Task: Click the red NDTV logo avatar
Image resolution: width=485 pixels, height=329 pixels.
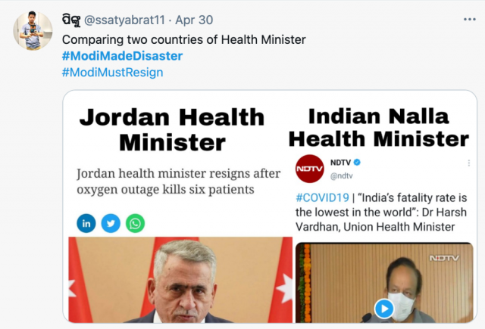Action: pyautogui.click(x=310, y=169)
